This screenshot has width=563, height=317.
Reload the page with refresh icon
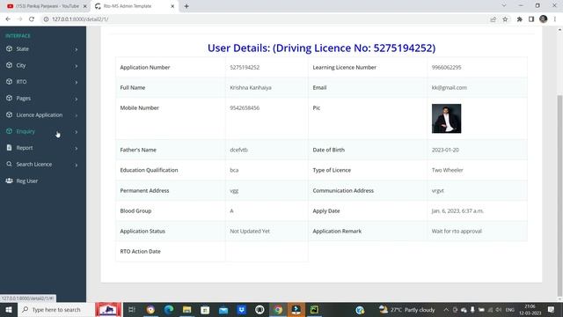32,19
